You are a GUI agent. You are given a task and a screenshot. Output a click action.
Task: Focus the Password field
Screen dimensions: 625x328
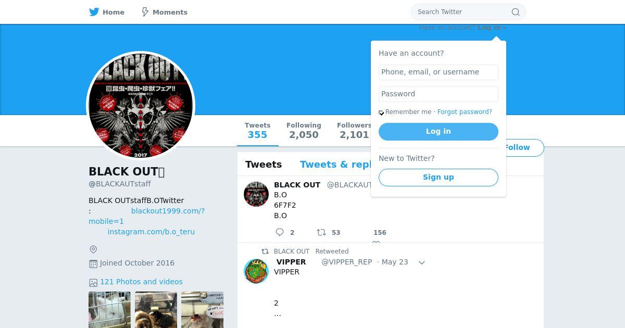(439, 94)
